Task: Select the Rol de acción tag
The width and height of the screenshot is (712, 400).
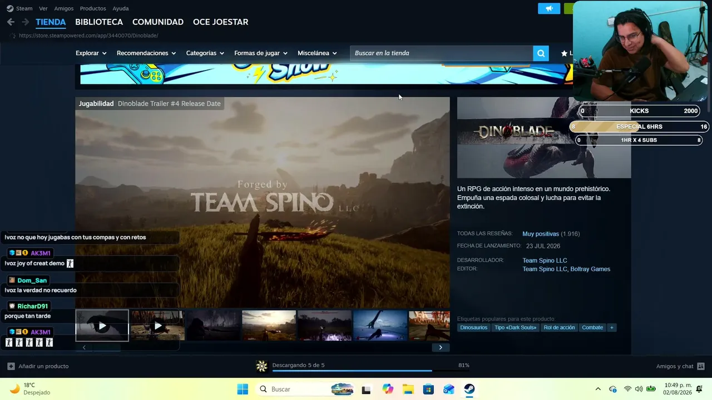Action: coord(559,328)
